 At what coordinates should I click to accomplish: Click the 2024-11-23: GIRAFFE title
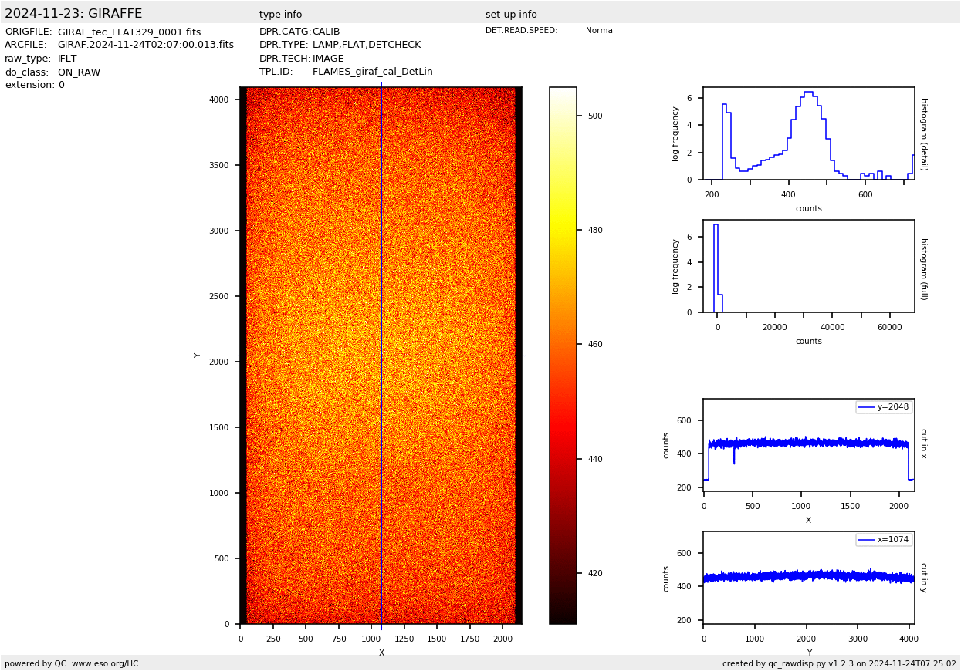pos(73,14)
